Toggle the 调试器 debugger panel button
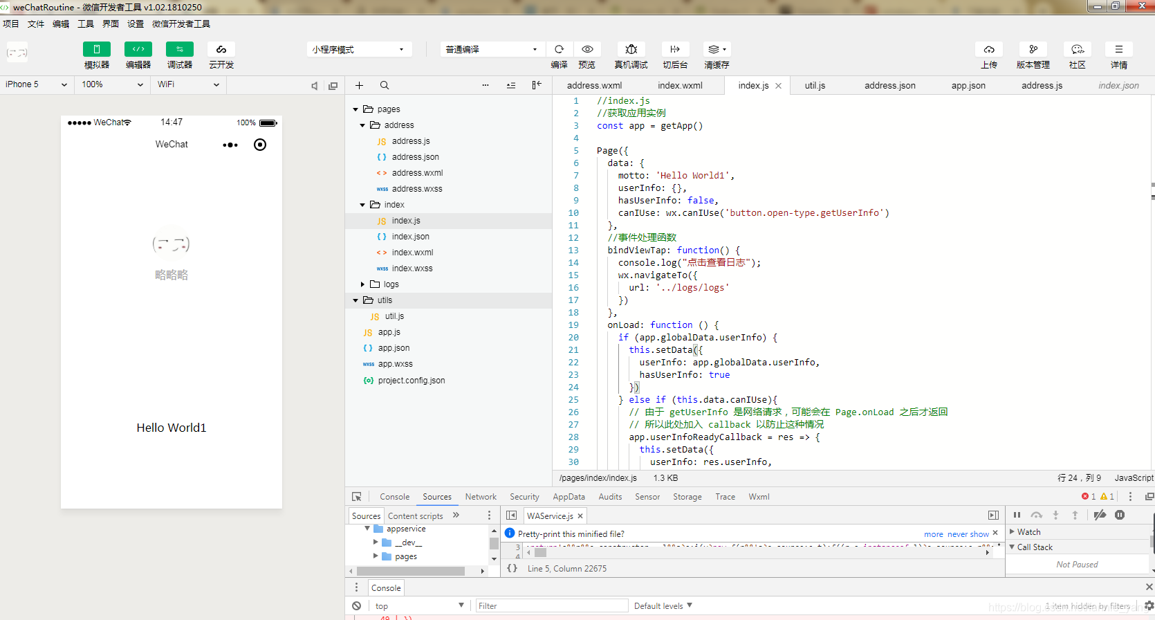 point(180,49)
